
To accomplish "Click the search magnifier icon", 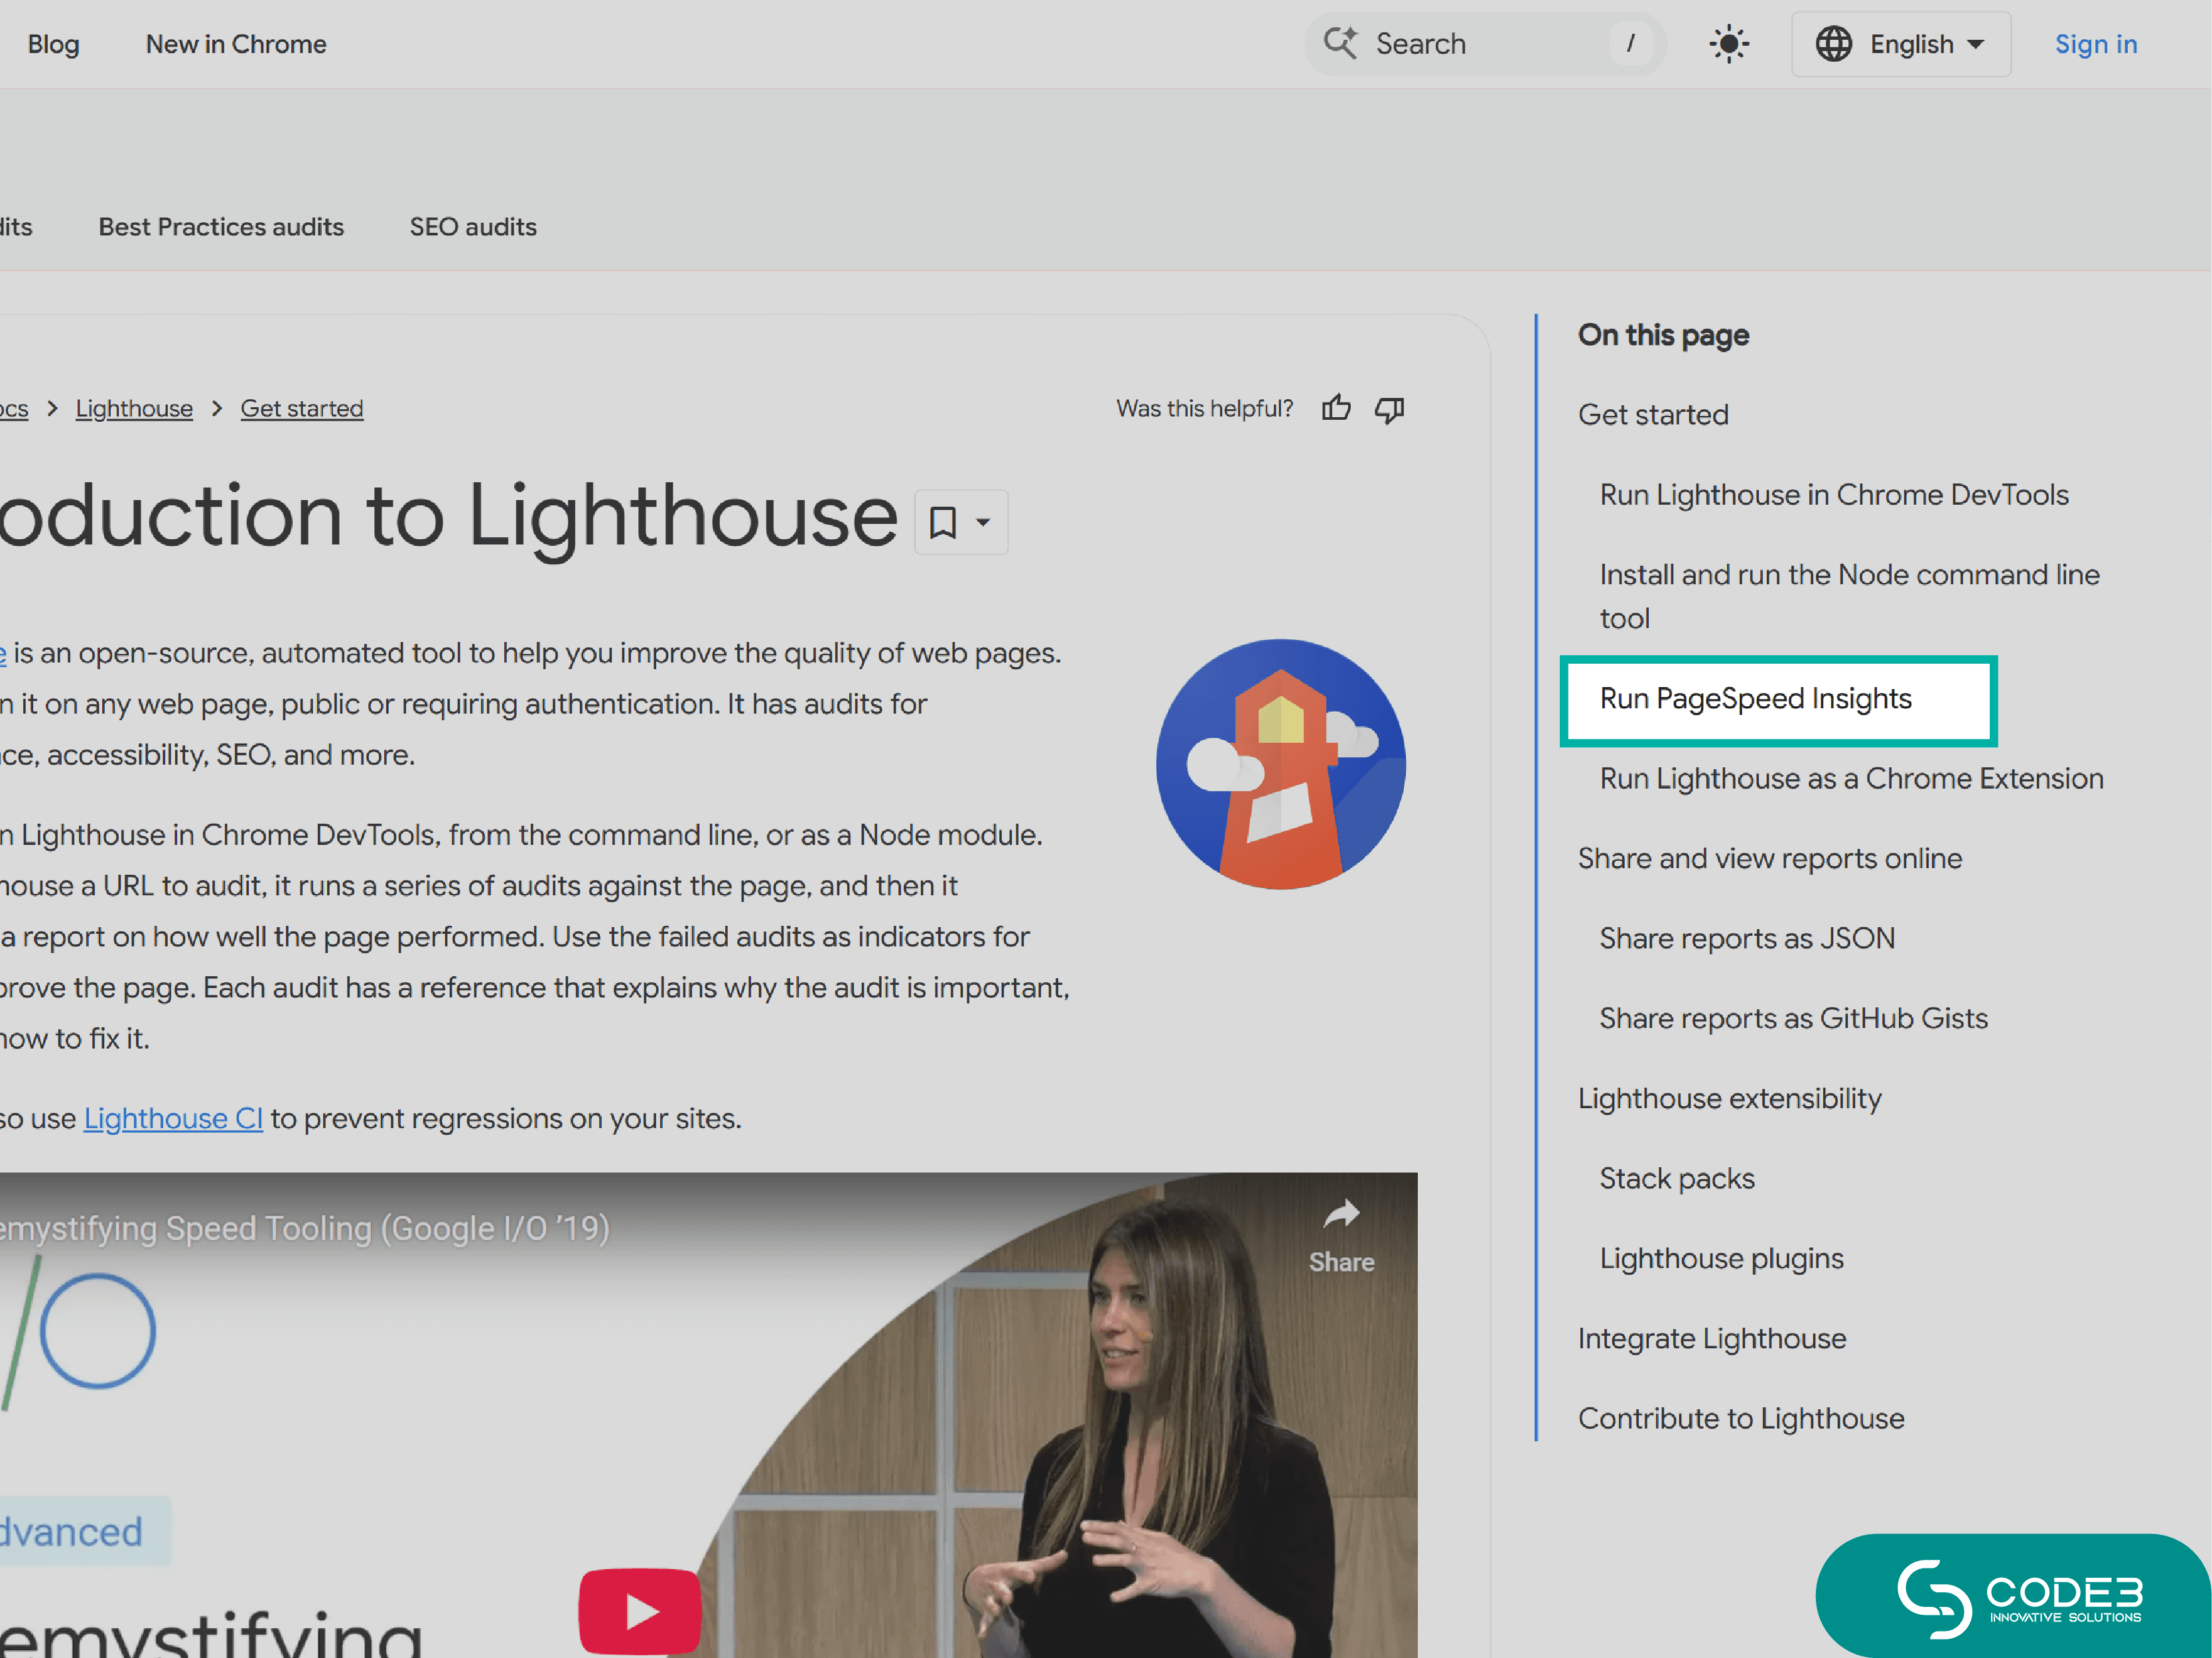I will tap(1340, 43).
